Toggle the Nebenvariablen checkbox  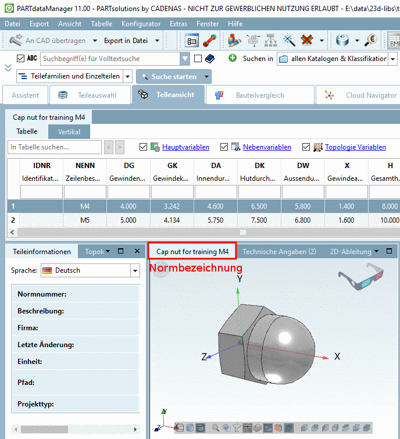(224, 147)
